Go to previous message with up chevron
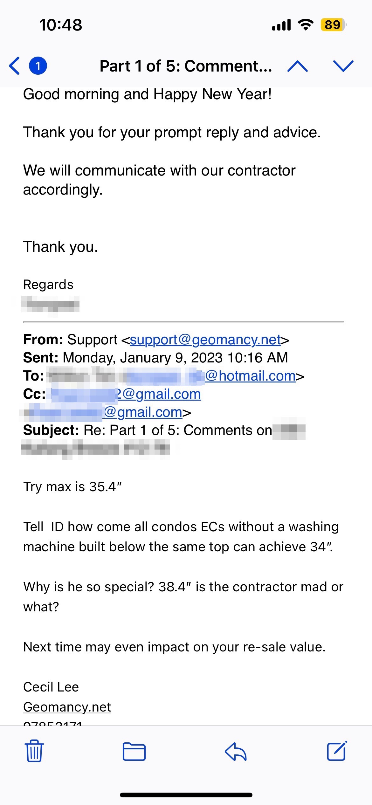Viewport: 372px width, 805px height. point(297,66)
